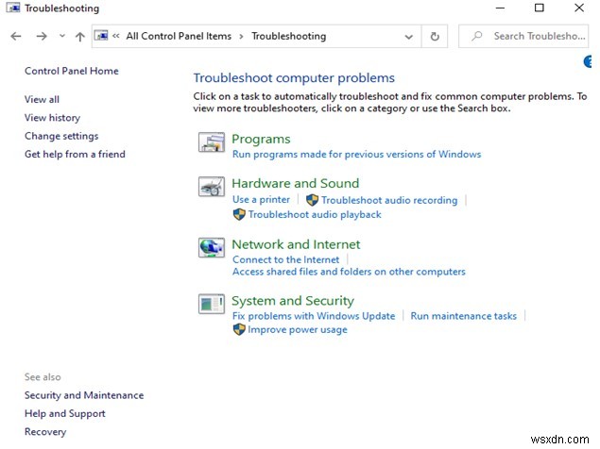Minimize the Troubleshooting window

pos(500,8)
